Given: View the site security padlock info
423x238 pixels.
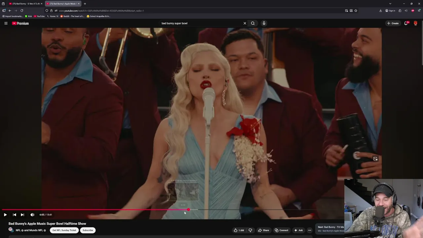Looking at the screenshot, I should point(51,11).
